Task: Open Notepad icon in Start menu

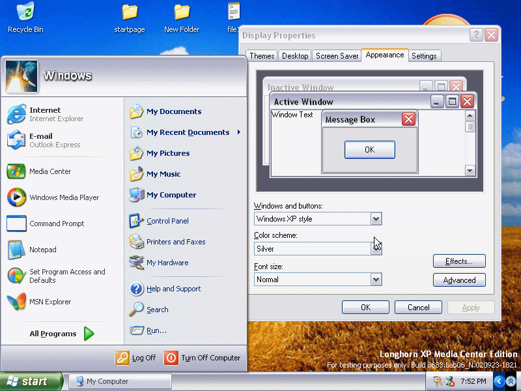Action: [x=16, y=250]
